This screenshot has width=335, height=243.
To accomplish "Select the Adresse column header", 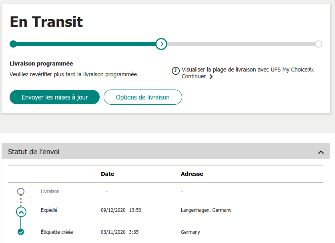I will [x=192, y=174].
